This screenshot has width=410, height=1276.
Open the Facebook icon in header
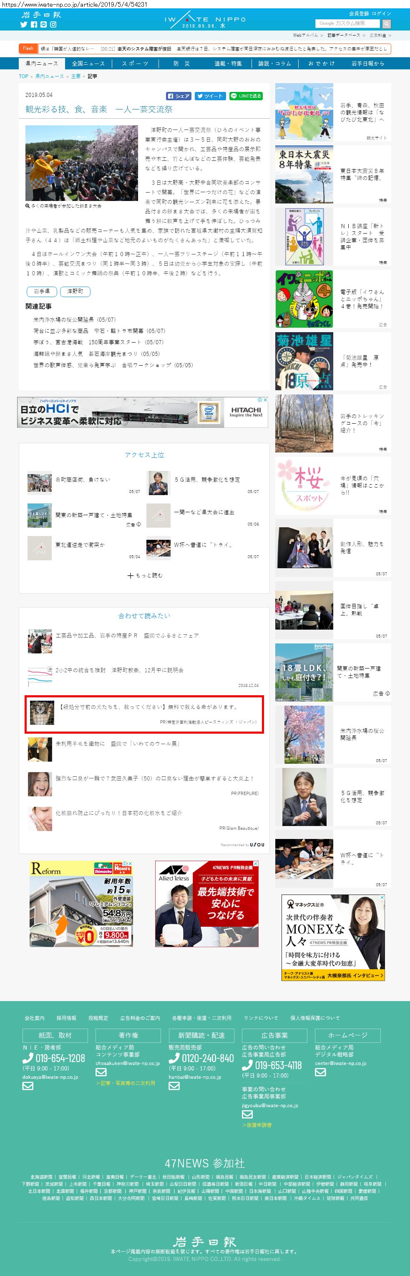tap(34, 24)
